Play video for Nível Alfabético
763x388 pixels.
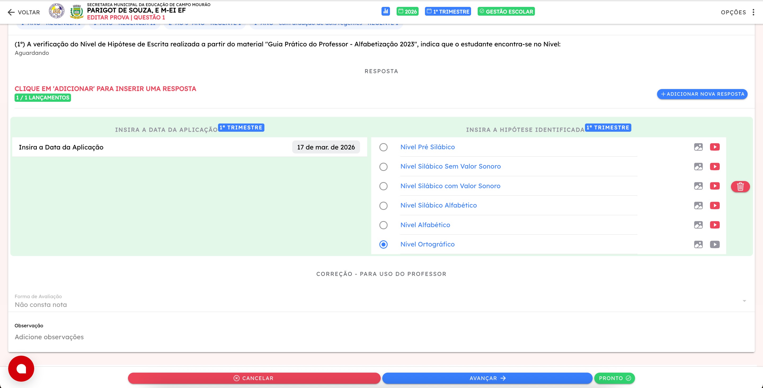[x=715, y=225]
